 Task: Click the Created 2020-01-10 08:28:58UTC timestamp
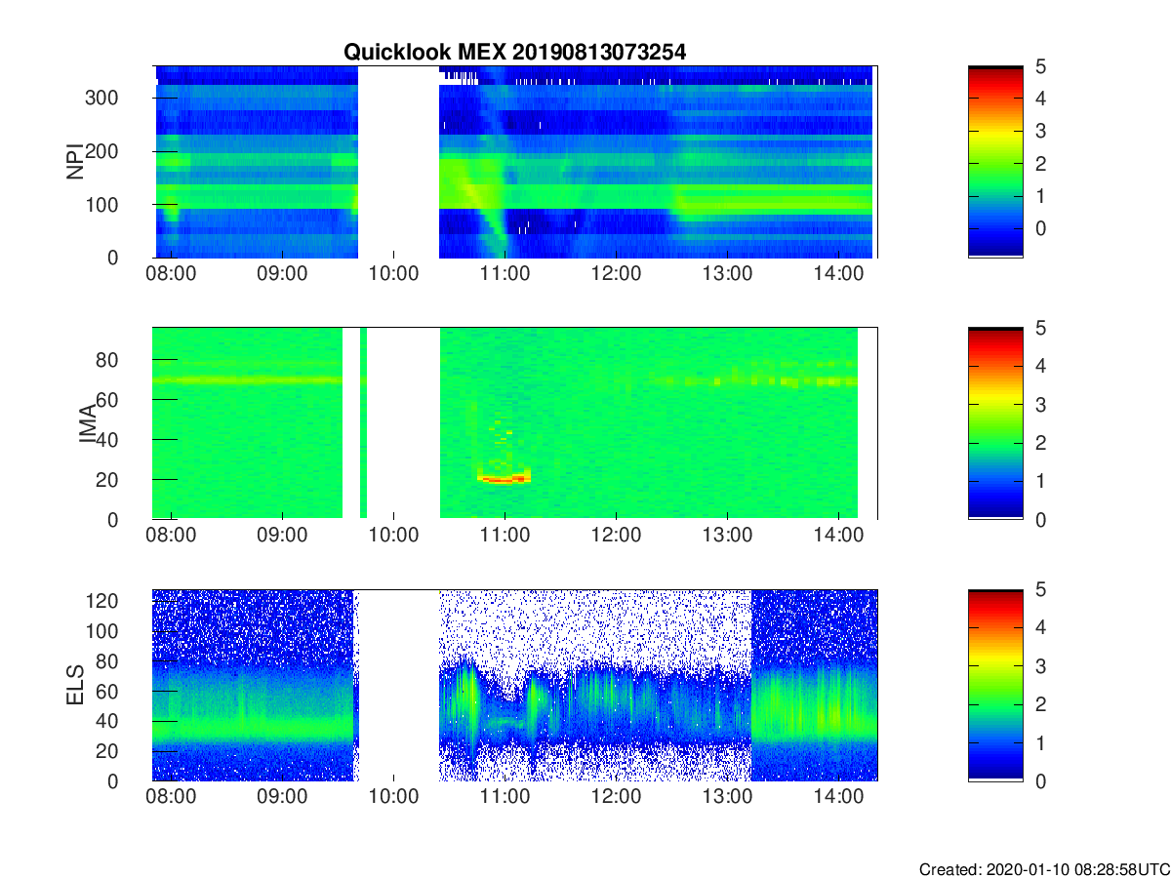tap(1044, 868)
